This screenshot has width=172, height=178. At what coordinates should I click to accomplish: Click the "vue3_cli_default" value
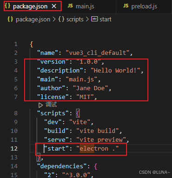click(97, 53)
